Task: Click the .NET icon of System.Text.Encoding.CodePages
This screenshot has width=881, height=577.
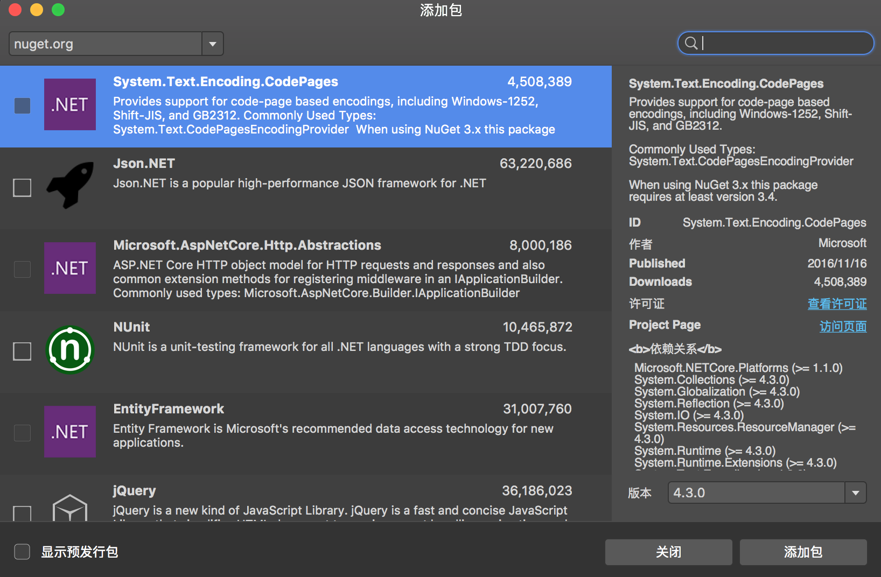Action: (x=70, y=104)
